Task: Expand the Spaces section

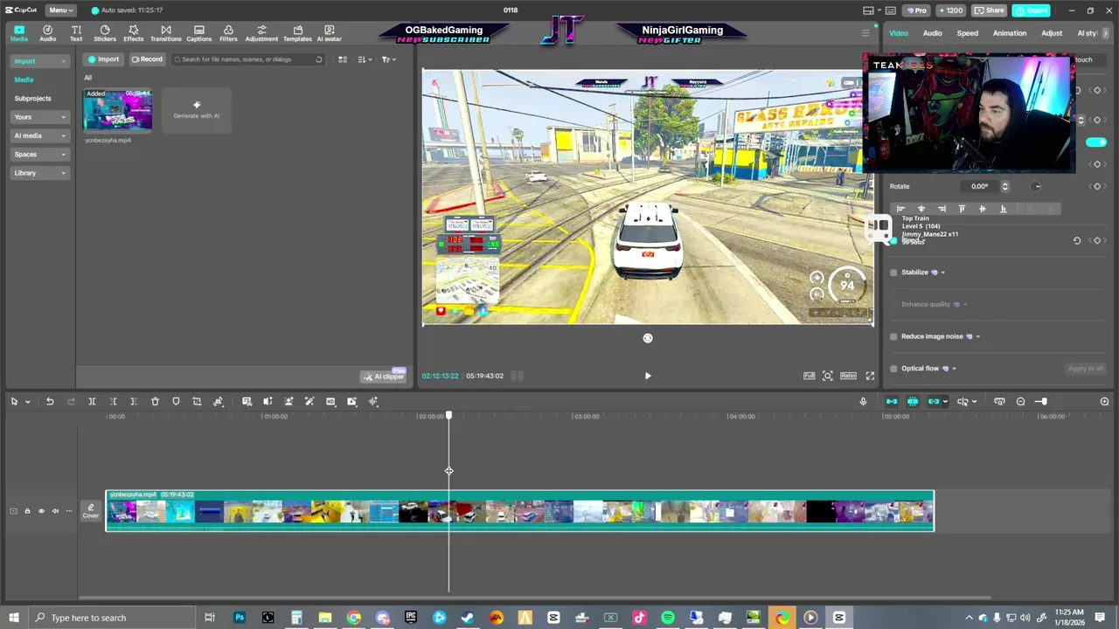Action: pyautogui.click(x=39, y=155)
